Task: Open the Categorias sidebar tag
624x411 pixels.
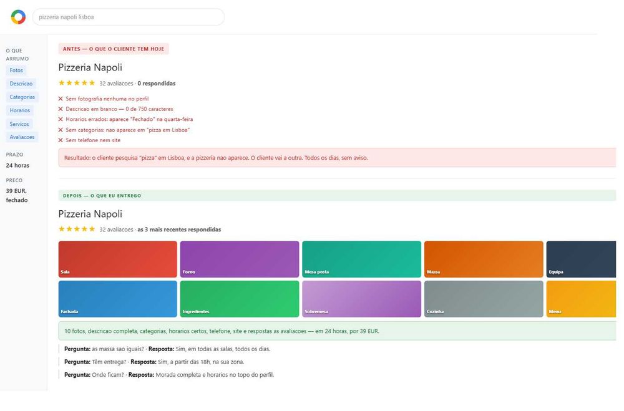Action: (22, 97)
